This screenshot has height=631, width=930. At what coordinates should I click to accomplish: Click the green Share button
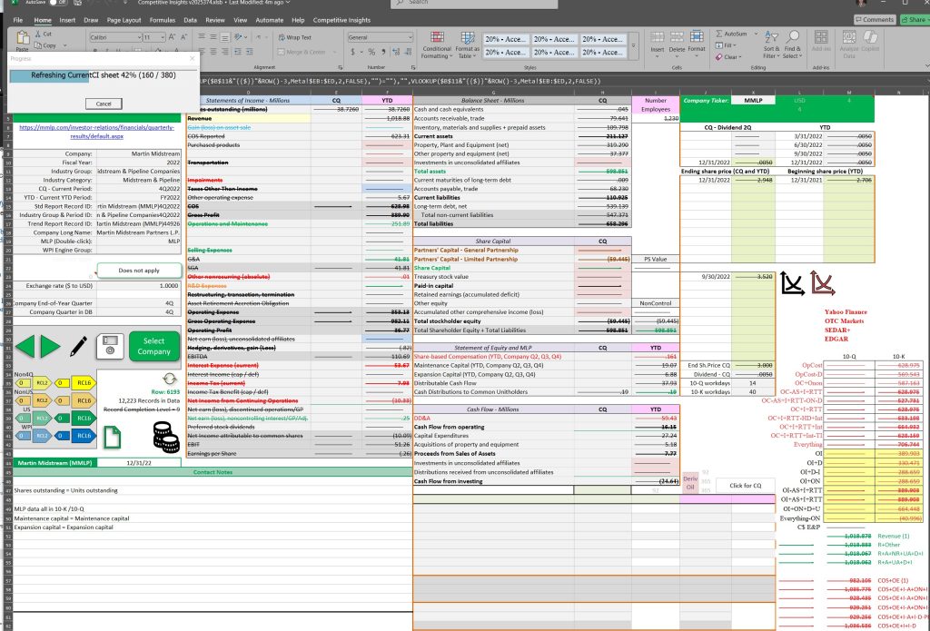click(914, 20)
